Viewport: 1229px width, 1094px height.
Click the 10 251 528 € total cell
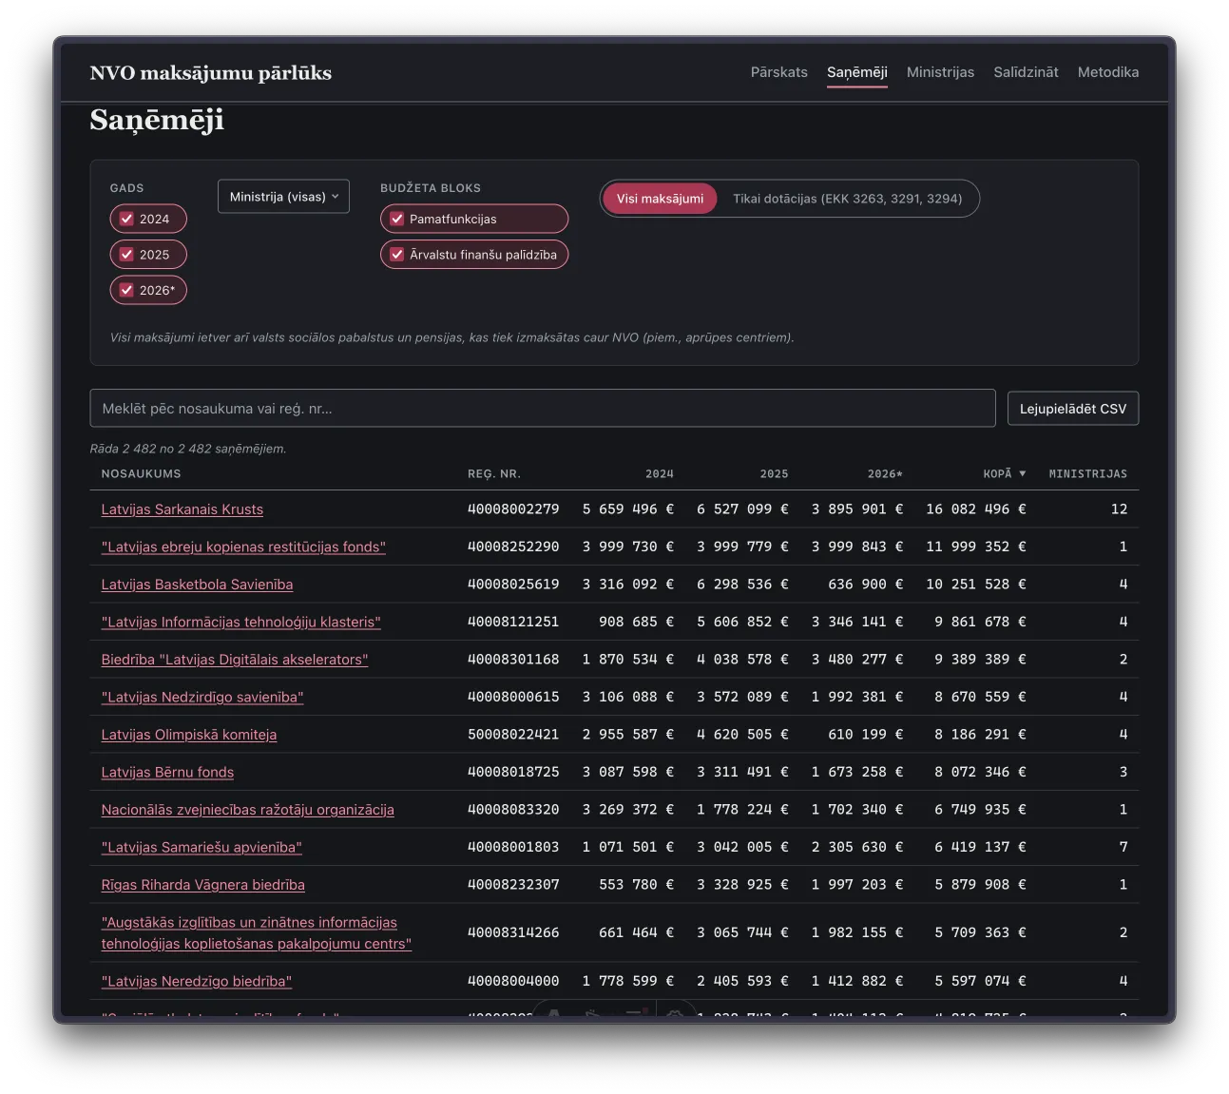tap(976, 585)
